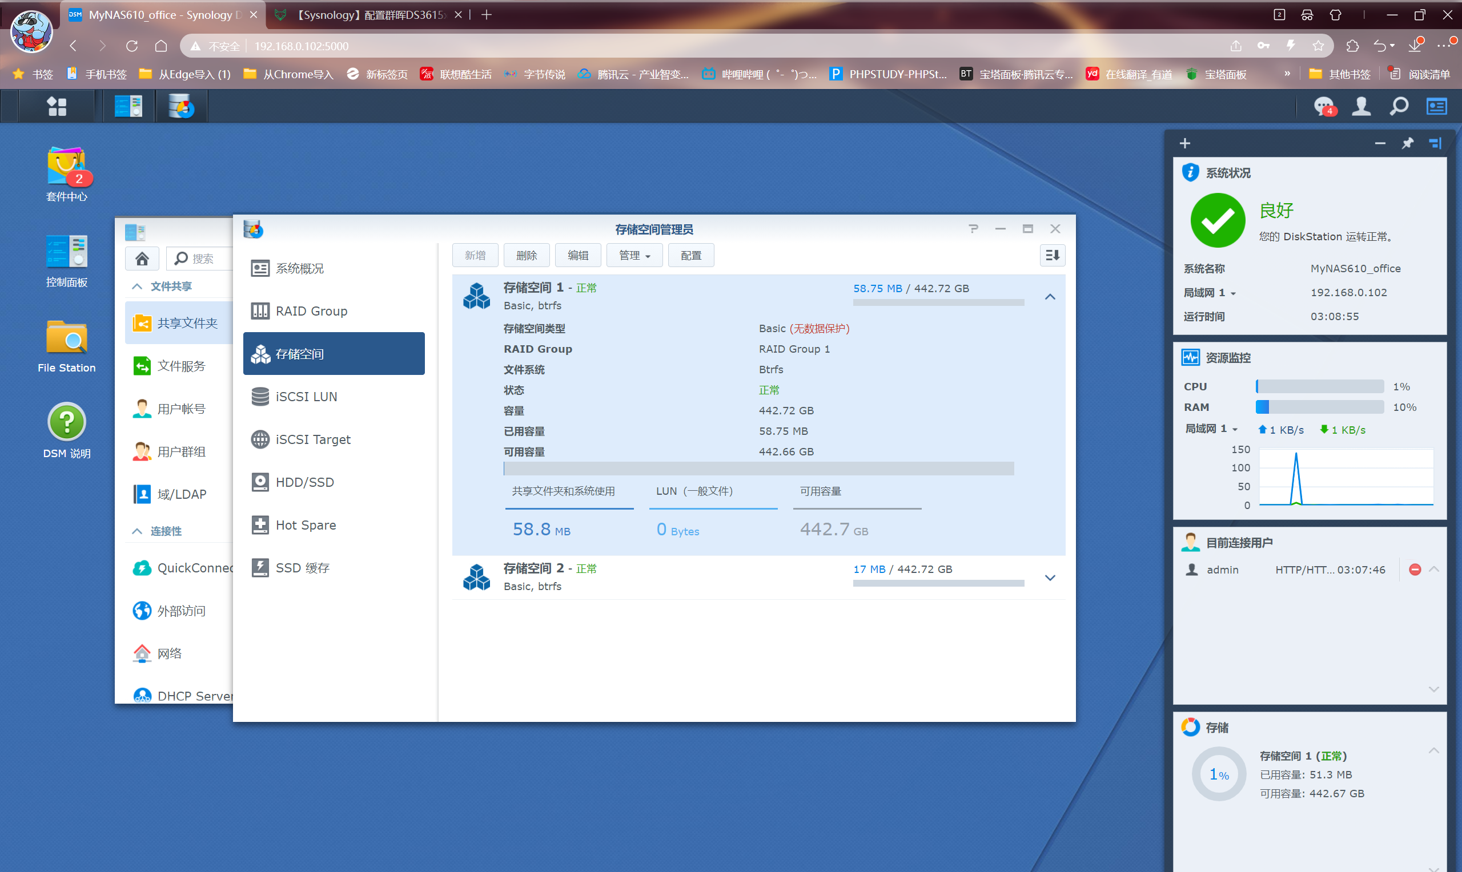Viewport: 1462px width, 872px height.
Task: Pin the widget panel
Action: point(1407,143)
